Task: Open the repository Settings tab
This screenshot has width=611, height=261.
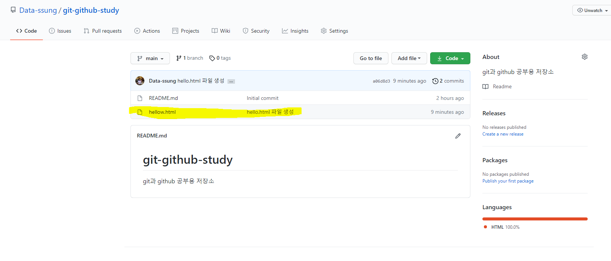Action: pos(334,31)
